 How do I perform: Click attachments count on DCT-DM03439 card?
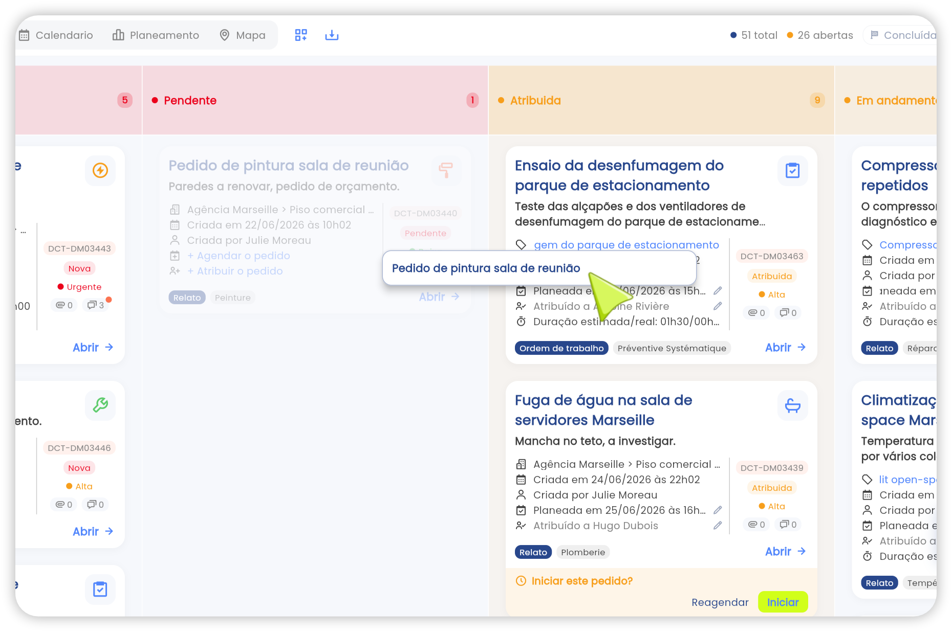point(756,525)
